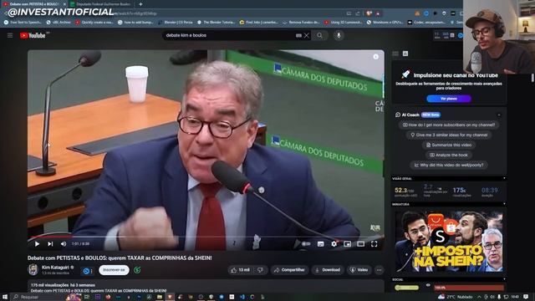
Task: Open the on-screen keyboard icon in search
Action: tap(298, 35)
